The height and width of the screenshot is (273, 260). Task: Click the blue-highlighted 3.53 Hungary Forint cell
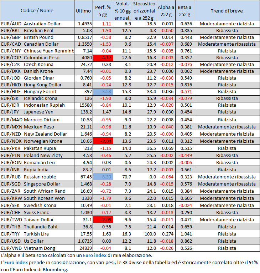pos(103,92)
